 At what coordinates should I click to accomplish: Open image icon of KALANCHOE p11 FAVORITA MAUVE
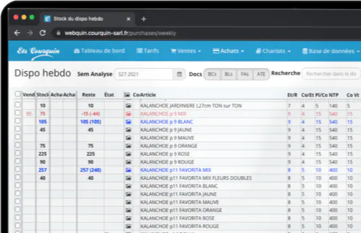[129, 202]
